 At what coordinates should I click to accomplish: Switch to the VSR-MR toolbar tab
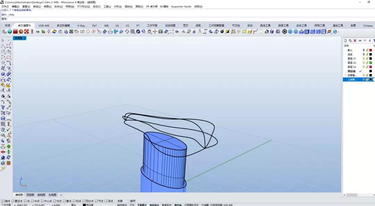[44, 26]
